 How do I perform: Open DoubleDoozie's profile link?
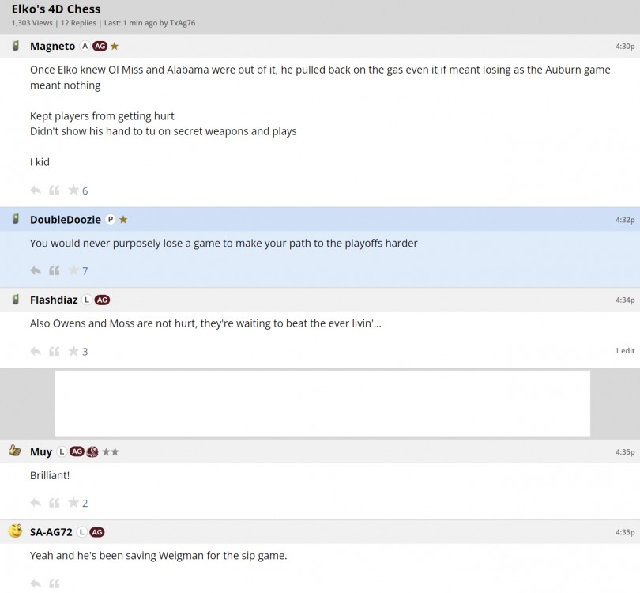coord(65,219)
